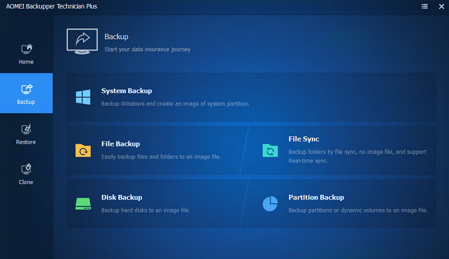Click 'Backup partitions or dynamic volumes' description

[x=358, y=210]
